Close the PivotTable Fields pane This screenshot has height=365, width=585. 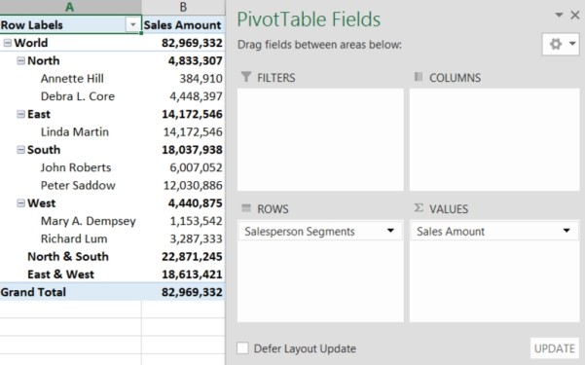575,15
